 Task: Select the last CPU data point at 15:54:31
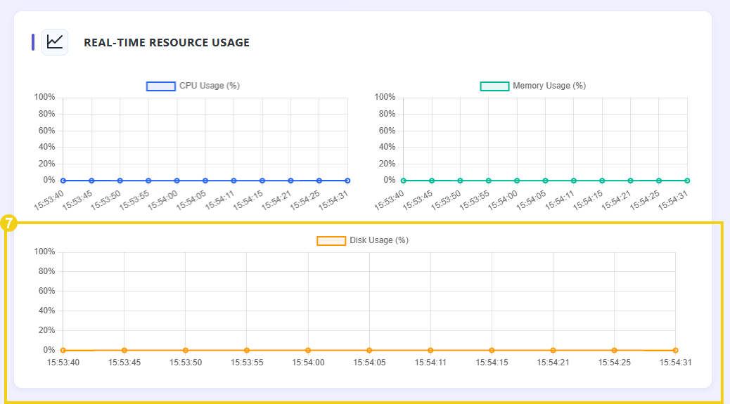tap(347, 181)
